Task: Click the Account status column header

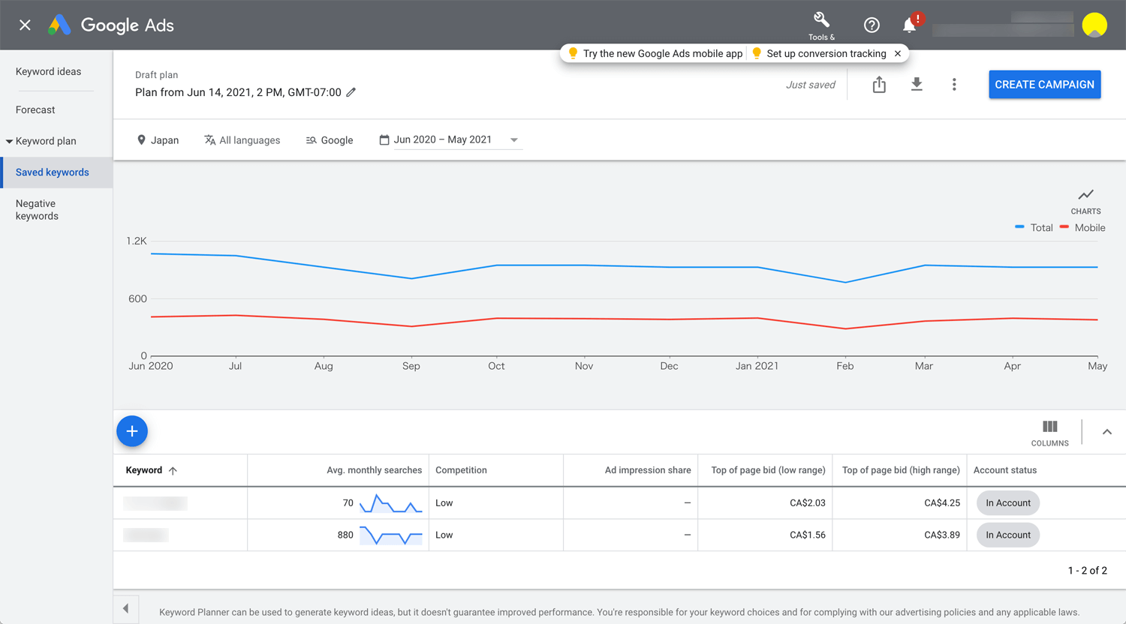Action: 1005,470
